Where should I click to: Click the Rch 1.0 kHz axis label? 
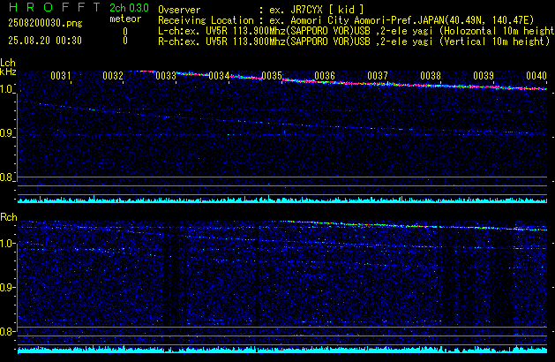click(6, 244)
